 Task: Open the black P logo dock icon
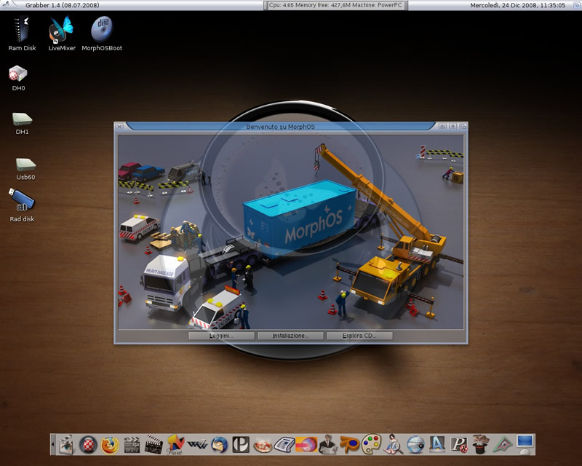[241, 444]
